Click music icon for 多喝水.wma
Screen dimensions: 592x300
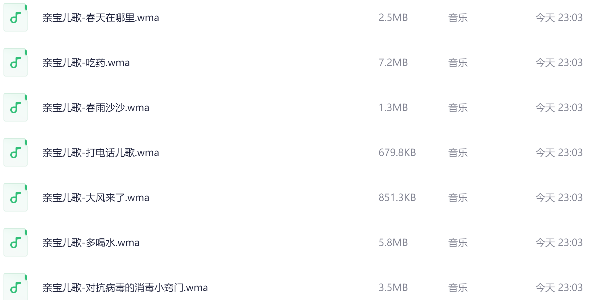pos(16,242)
